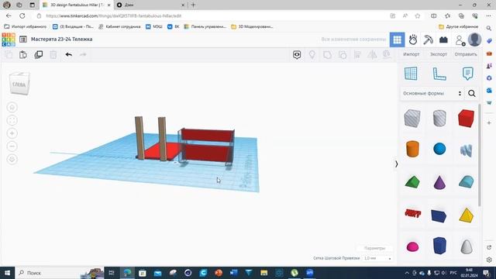Click the view cube СЛЕВА face
This screenshot has width=496, height=279.
click(x=19, y=84)
